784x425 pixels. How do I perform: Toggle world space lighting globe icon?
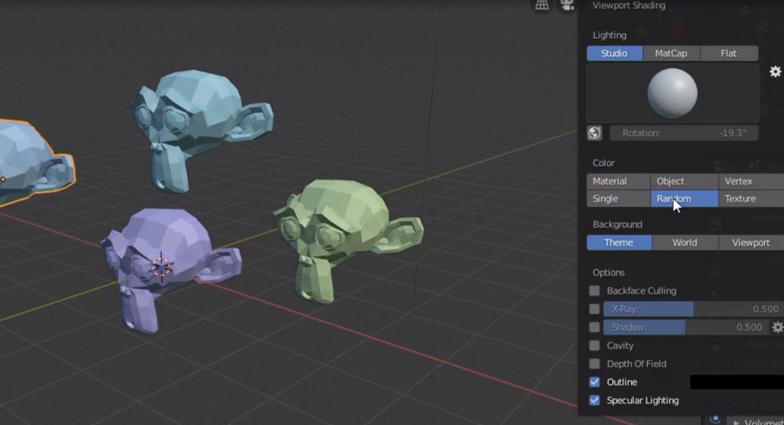pyautogui.click(x=594, y=133)
